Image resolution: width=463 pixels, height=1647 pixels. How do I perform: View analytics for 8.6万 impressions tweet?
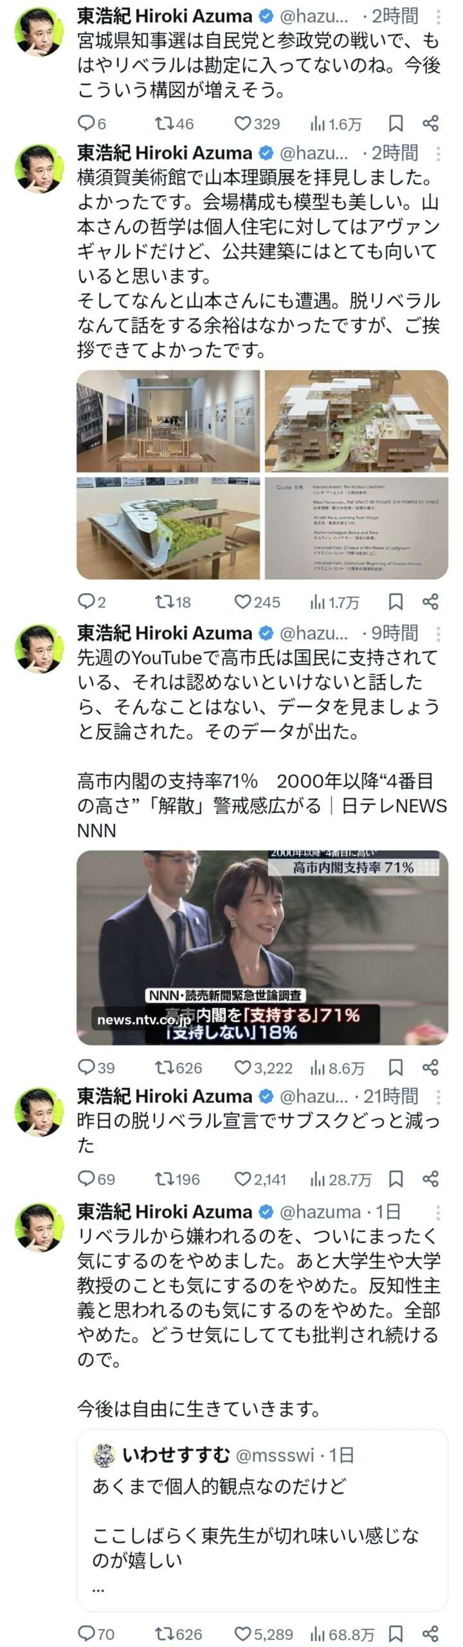[337, 1067]
